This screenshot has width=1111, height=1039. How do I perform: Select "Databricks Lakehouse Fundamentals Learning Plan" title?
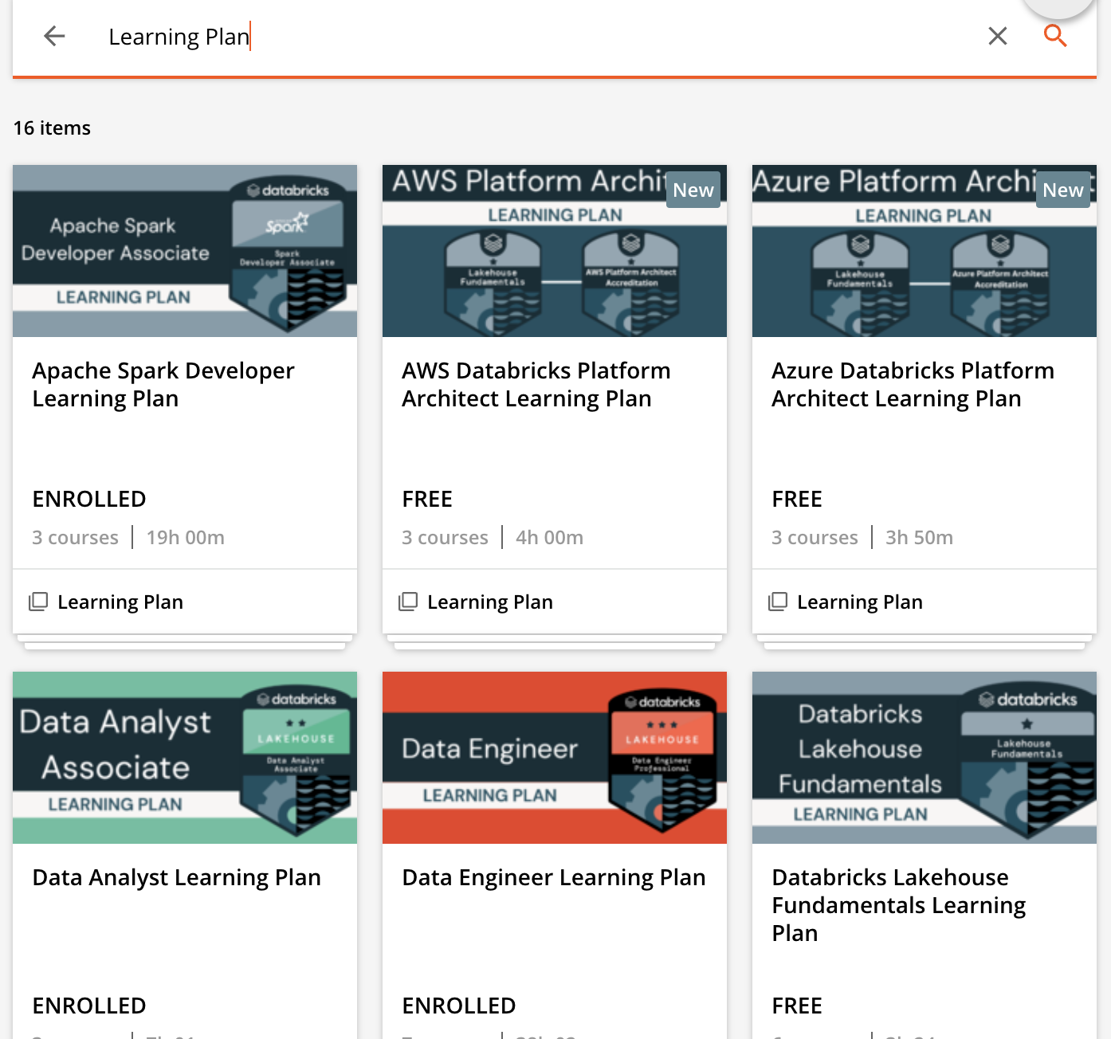point(899,905)
